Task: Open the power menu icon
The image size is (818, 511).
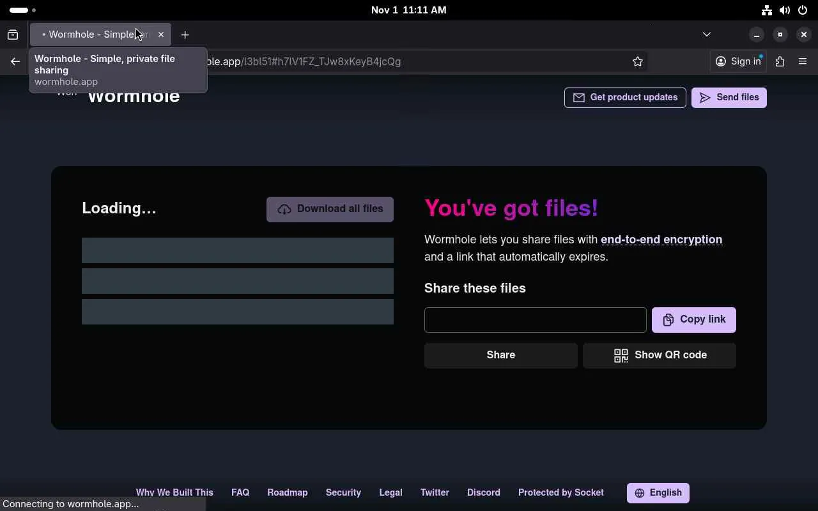Action: coord(803,10)
